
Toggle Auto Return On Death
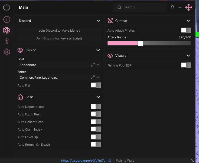pos(96,144)
